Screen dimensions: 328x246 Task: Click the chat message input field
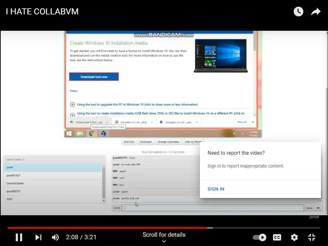click(213, 208)
